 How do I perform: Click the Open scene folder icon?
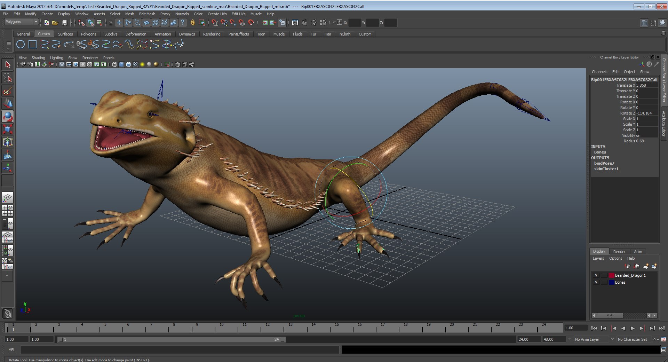(x=55, y=23)
